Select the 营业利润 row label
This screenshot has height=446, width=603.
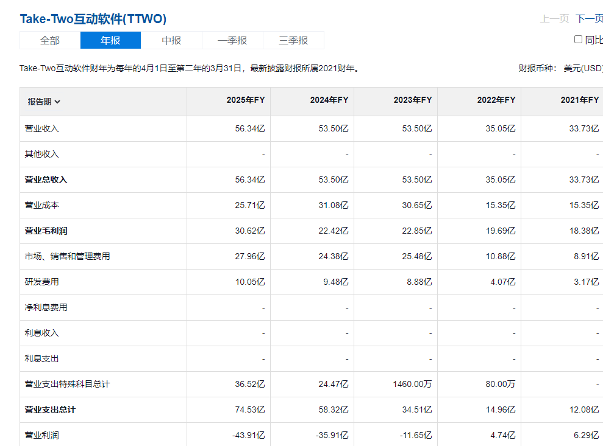pos(41,435)
